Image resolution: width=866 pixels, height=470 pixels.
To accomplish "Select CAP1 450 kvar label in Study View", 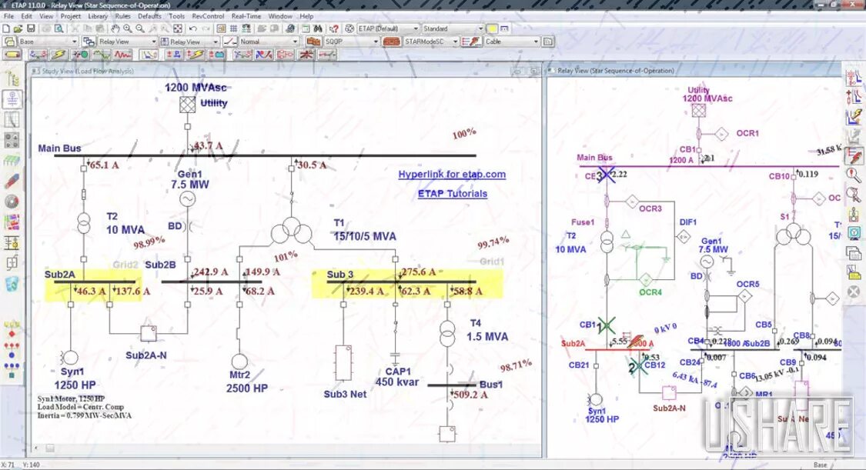I will (x=397, y=377).
